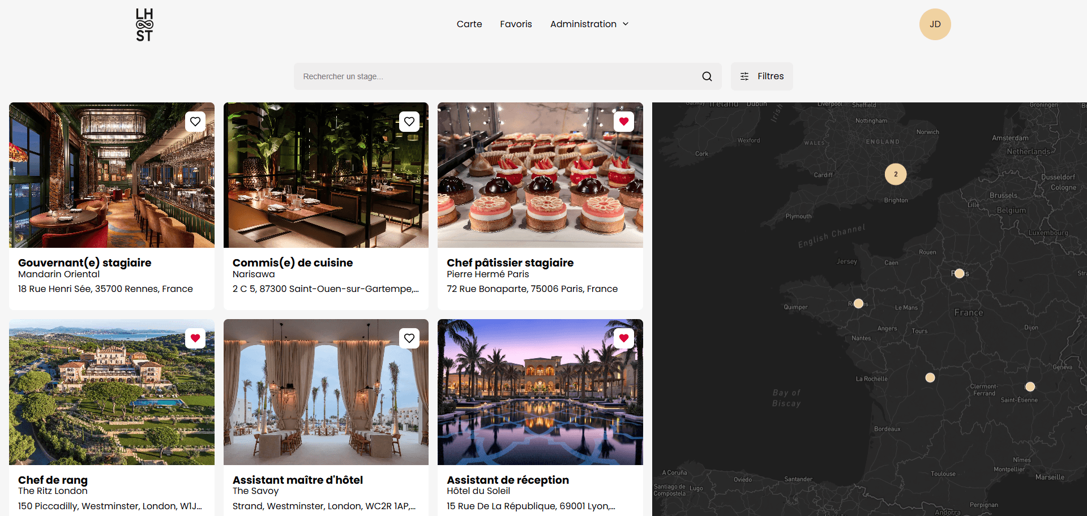Screen dimensions: 1087x516
Task: Click the 18 Rue Henri Sée address
Action: (x=105, y=289)
